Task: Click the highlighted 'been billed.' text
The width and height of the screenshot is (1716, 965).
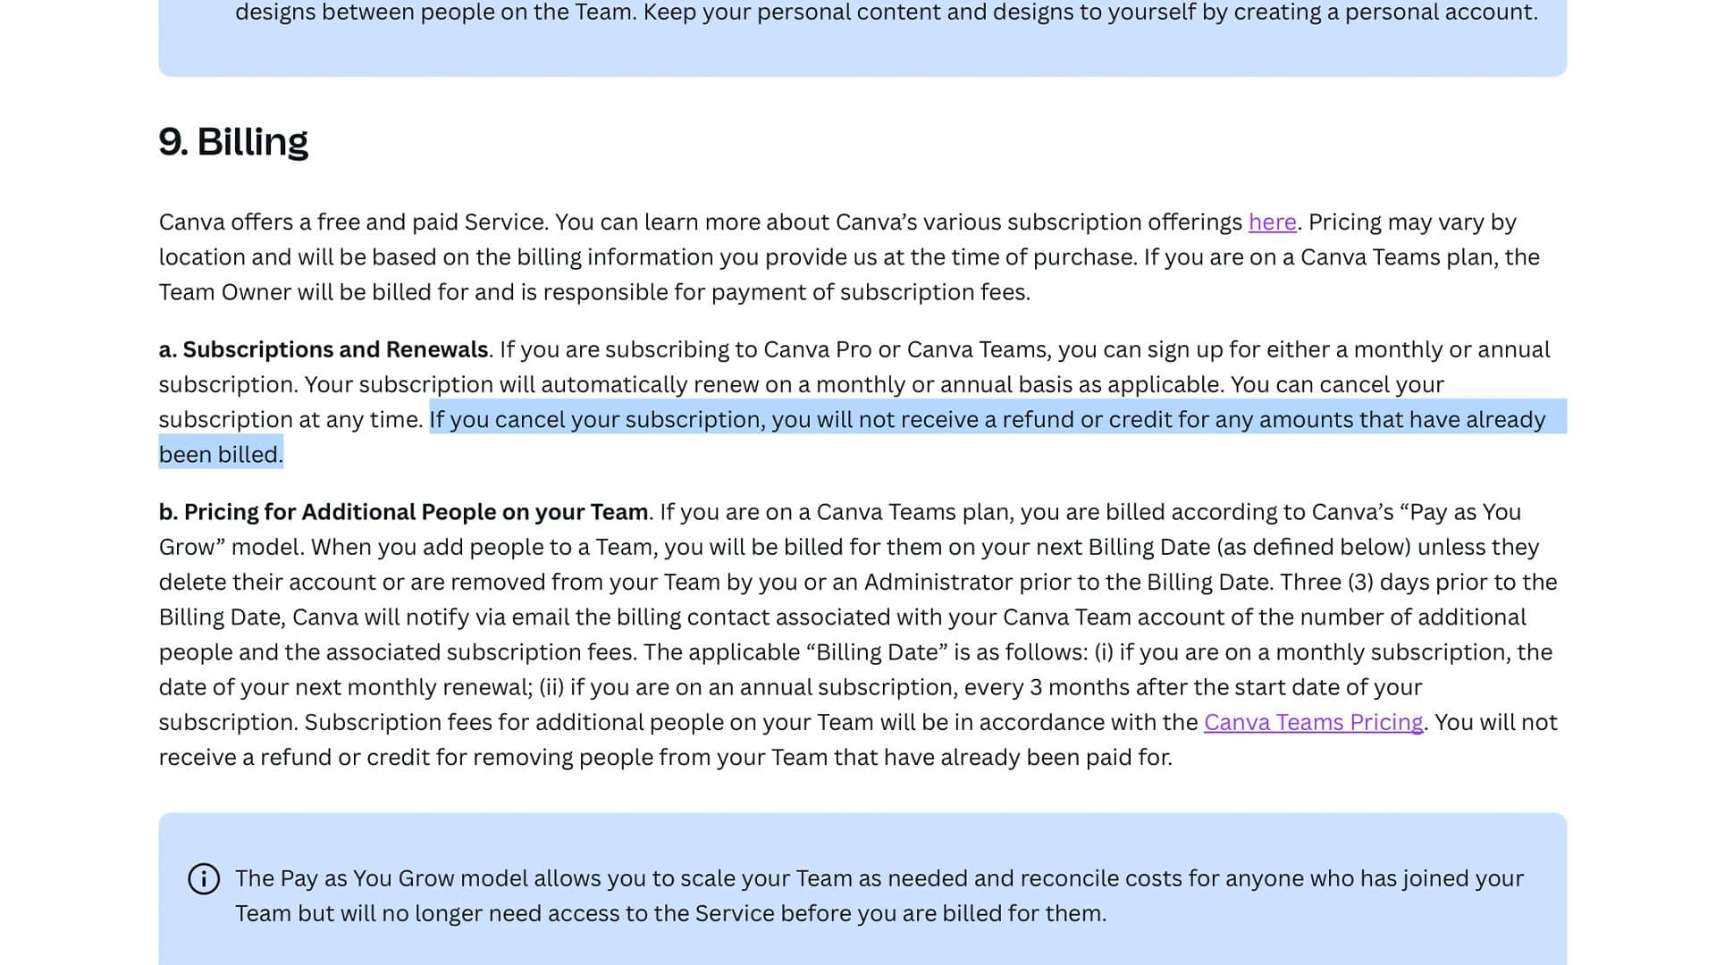Action: [221, 456]
